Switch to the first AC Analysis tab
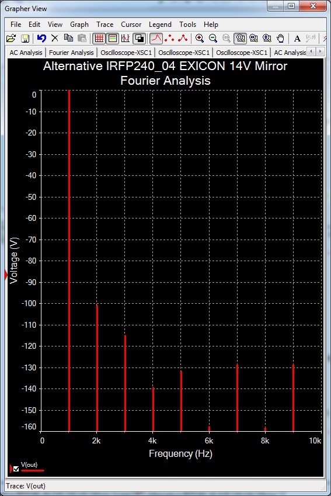The height and width of the screenshot is (496, 331). coord(26,53)
